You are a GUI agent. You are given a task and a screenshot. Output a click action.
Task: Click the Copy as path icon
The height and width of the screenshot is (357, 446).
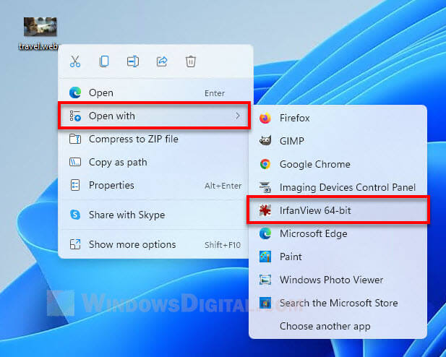[75, 162]
